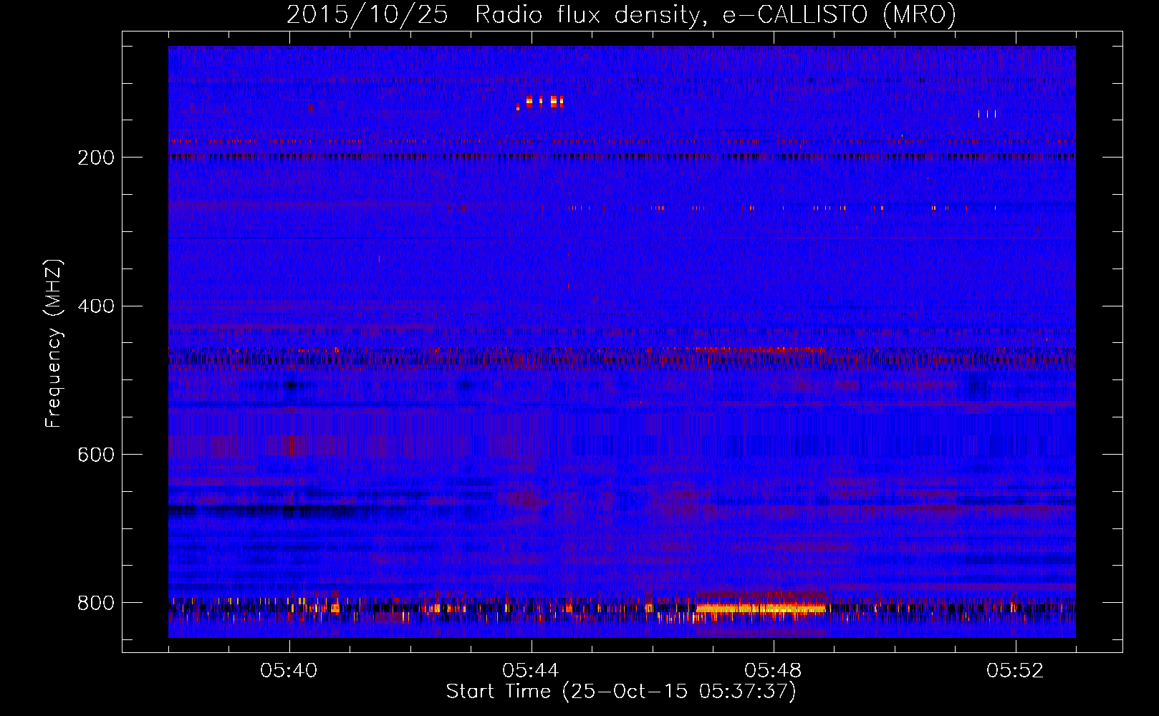Screen dimensions: 1159x716
Task: Click the '05:40' time tick label
Action: (289, 671)
